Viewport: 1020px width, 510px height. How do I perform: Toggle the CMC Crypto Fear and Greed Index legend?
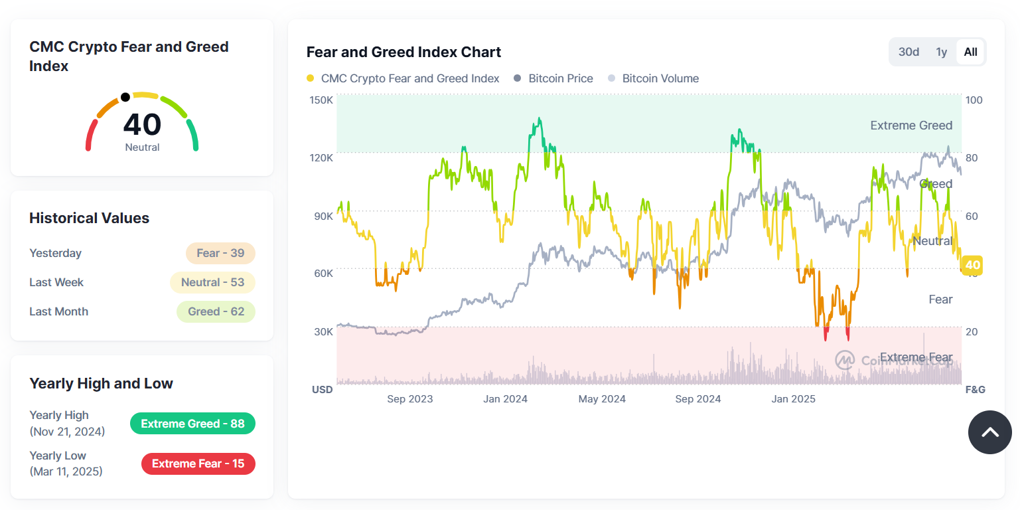pos(403,78)
